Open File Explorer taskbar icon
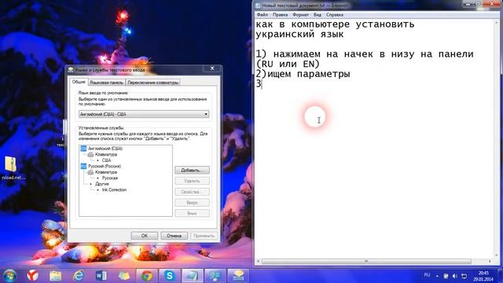 tap(56, 276)
